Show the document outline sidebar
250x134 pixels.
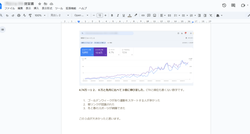pyautogui.click(x=2, y=30)
